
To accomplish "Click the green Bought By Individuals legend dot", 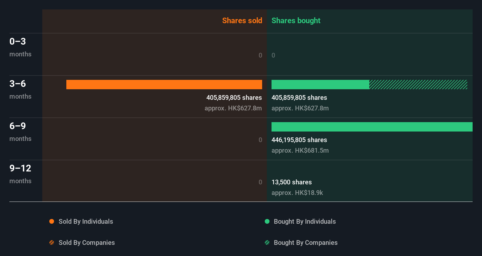I will point(267,221).
